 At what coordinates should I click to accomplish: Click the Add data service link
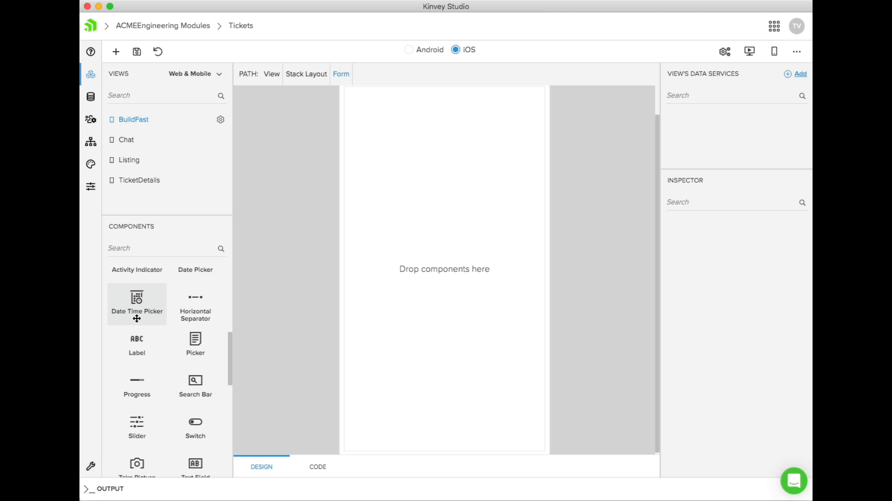click(x=800, y=74)
